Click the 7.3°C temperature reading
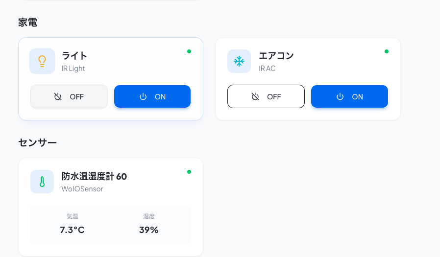 [72, 230]
